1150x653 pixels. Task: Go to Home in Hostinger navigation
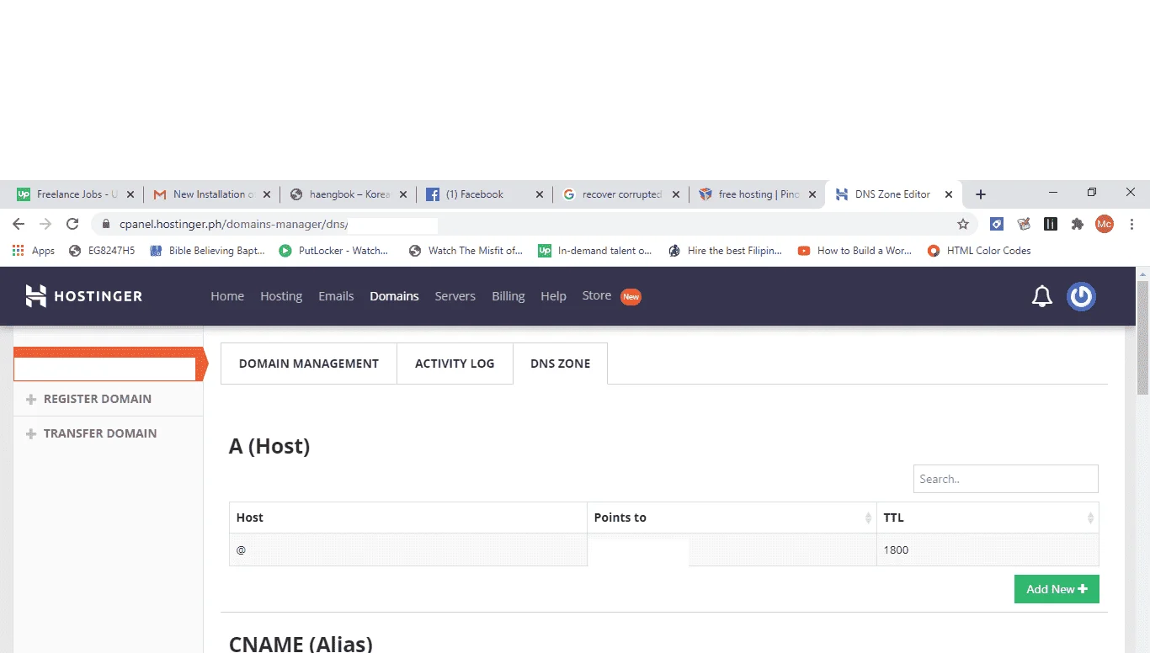point(227,296)
